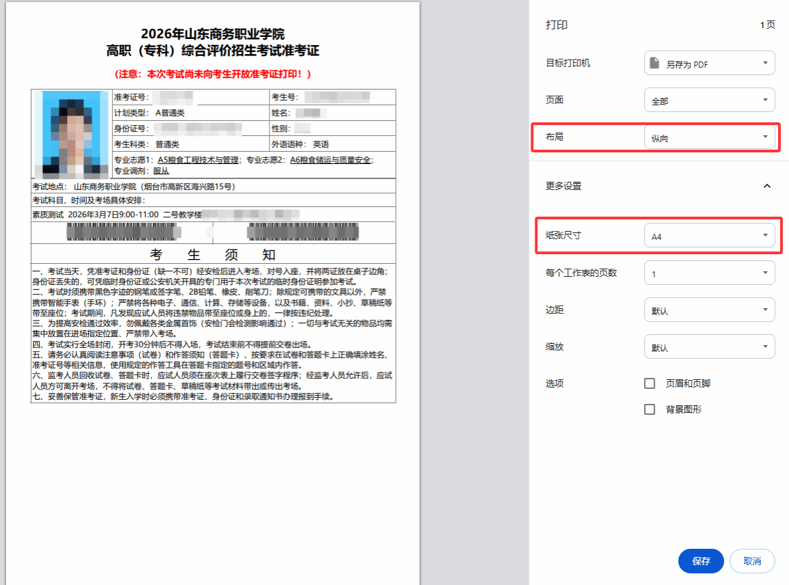The height and width of the screenshot is (585, 789).
Task: Click the candidate photo in the preview
Action: click(x=72, y=133)
